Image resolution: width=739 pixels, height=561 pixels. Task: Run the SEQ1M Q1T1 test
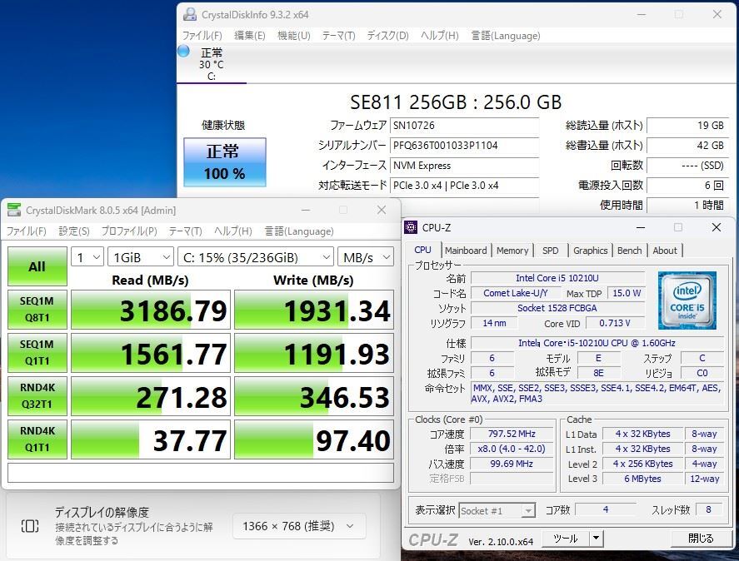pos(37,353)
